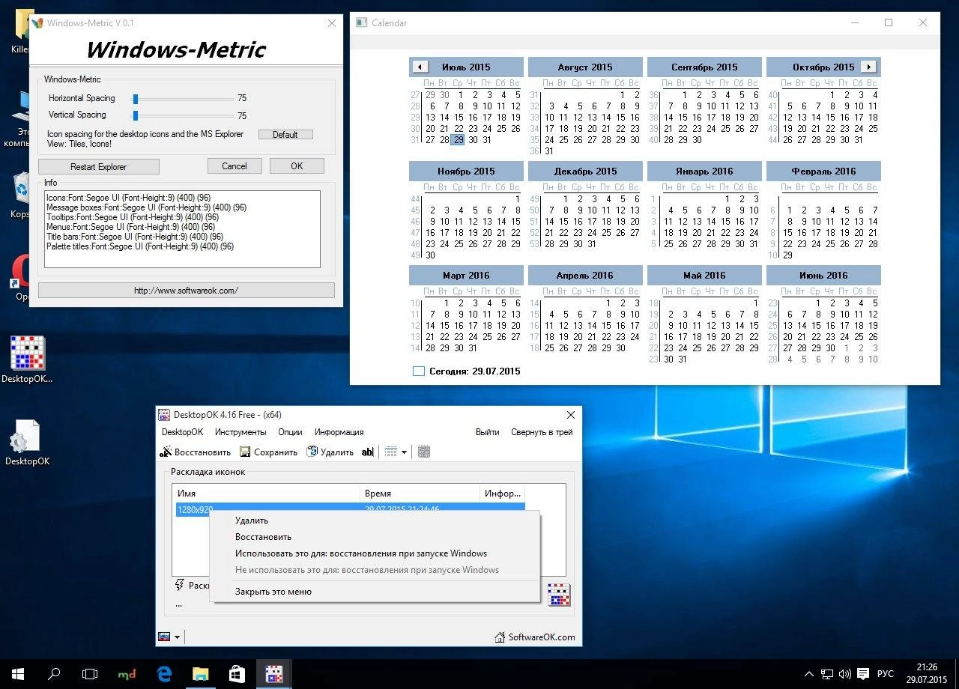Click the Default button in Windows-Metric
Viewport: 959px width, 689px height.
coord(285,135)
